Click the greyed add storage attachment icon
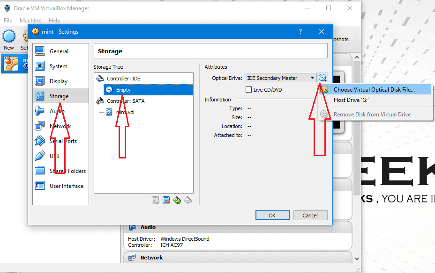 point(156,200)
